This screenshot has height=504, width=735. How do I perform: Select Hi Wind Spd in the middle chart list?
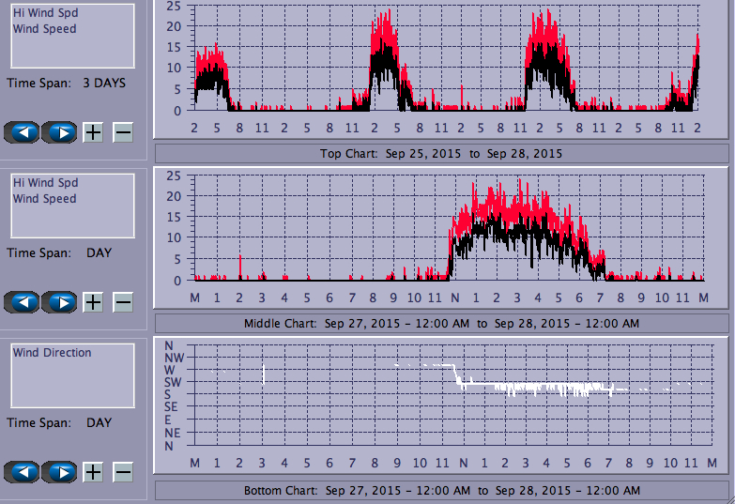click(45, 183)
